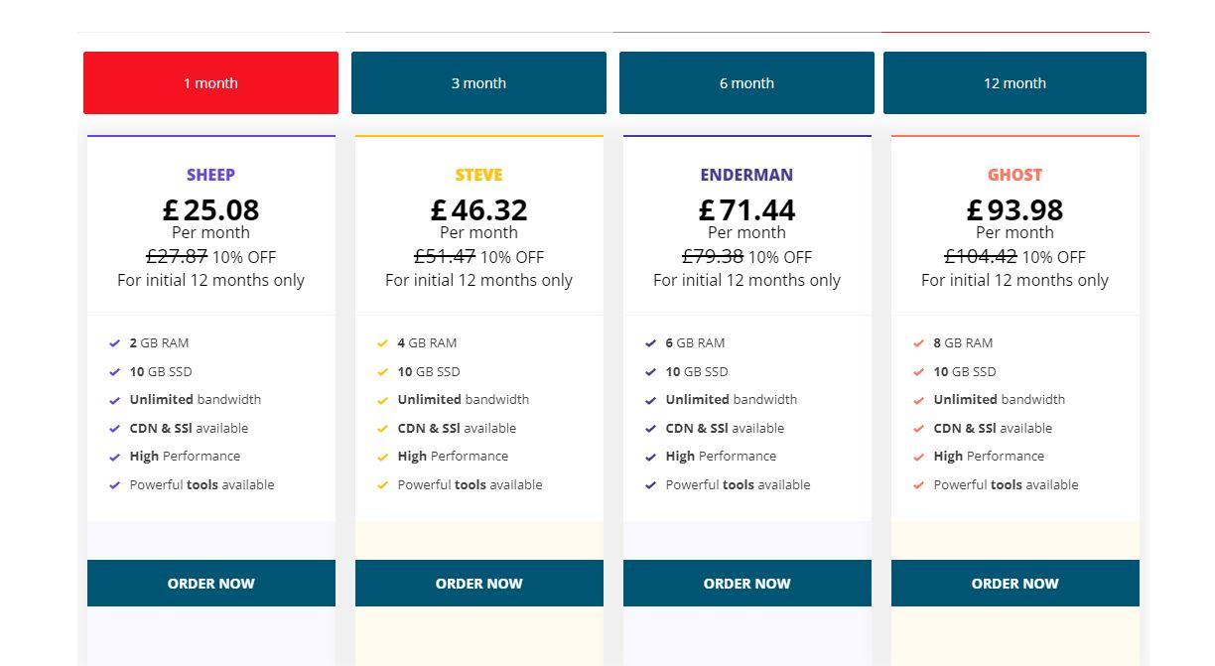The image size is (1215, 666).
Task: Click the checkmark next to Enderman's 6 GB RAM
Action: pyautogui.click(x=649, y=342)
